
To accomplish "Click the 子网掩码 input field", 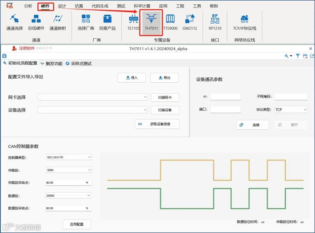I will (x=291, y=97).
